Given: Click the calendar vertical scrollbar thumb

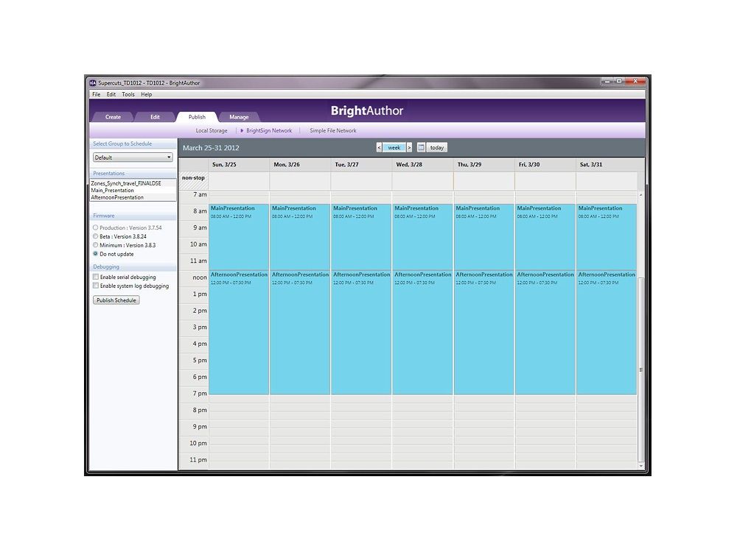Looking at the screenshot, I should (x=640, y=370).
